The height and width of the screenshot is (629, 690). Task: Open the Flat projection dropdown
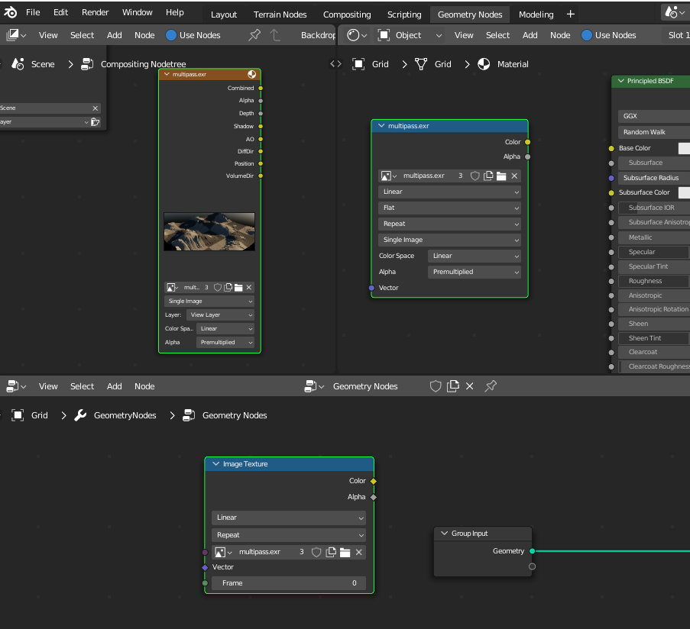pyautogui.click(x=449, y=208)
